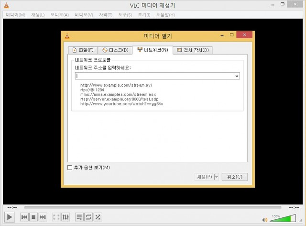306x226 pixels.
Task: Open dropdown arrow beside 재생(P)
Action: (217, 177)
